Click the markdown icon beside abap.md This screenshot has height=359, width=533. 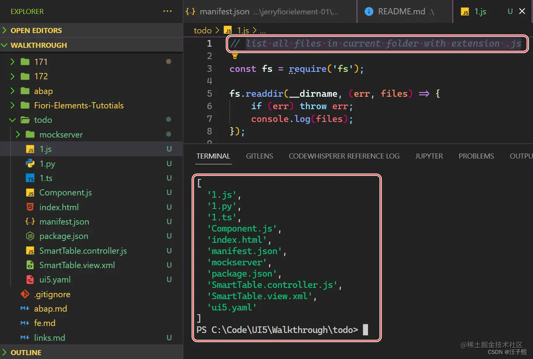point(25,308)
